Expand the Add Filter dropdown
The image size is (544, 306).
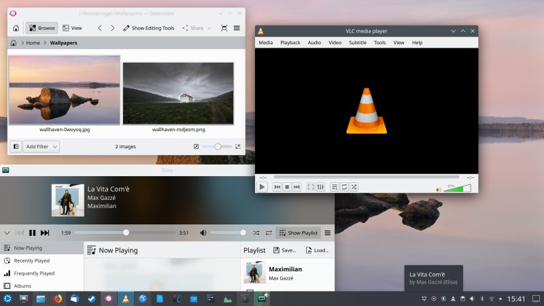(x=41, y=146)
